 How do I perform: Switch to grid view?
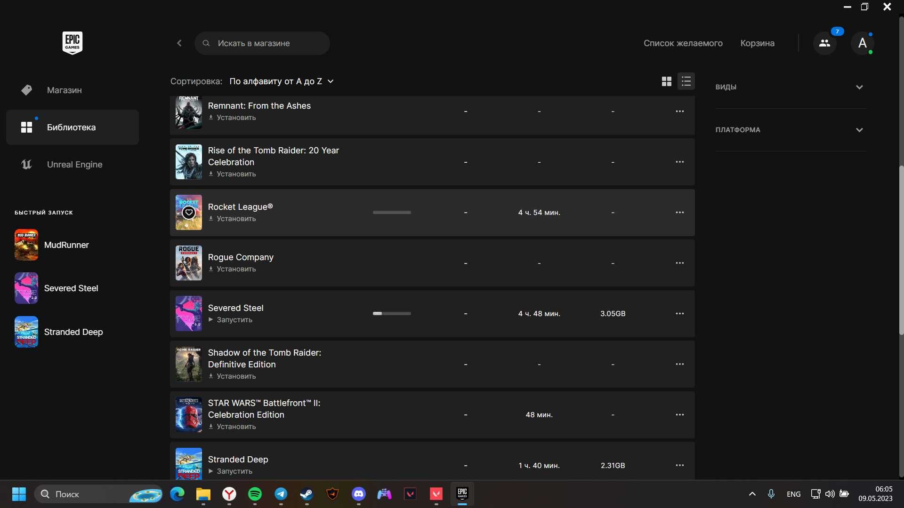click(666, 81)
